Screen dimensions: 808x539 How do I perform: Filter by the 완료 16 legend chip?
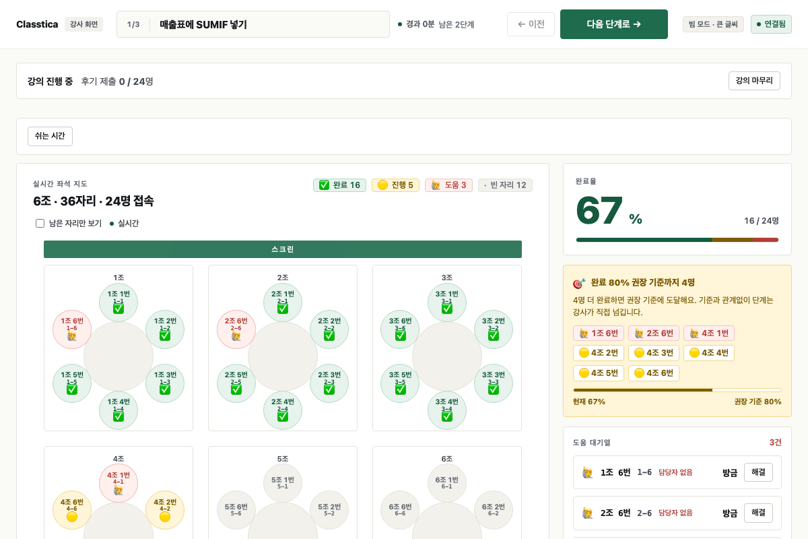(x=339, y=185)
